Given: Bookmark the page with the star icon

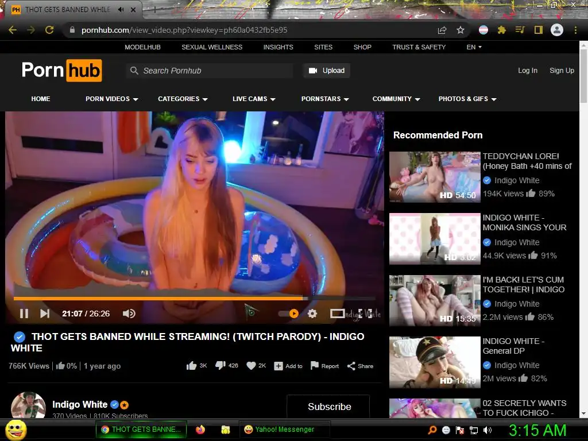Looking at the screenshot, I should (x=461, y=30).
